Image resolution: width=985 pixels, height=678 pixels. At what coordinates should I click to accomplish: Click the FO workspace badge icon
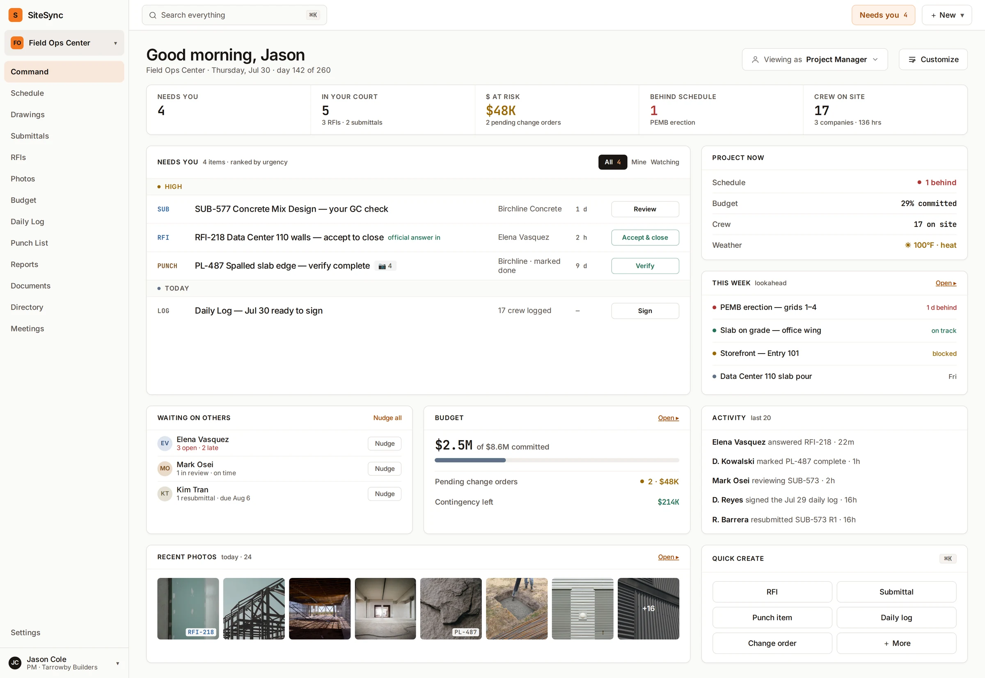(x=17, y=43)
